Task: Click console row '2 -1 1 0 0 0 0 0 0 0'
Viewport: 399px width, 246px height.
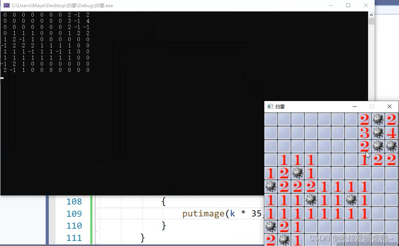Action: 46,70
